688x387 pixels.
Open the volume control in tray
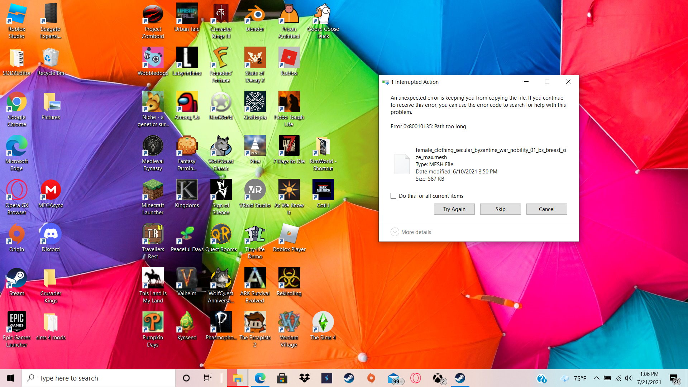pyautogui.click(x=629, y=378)
